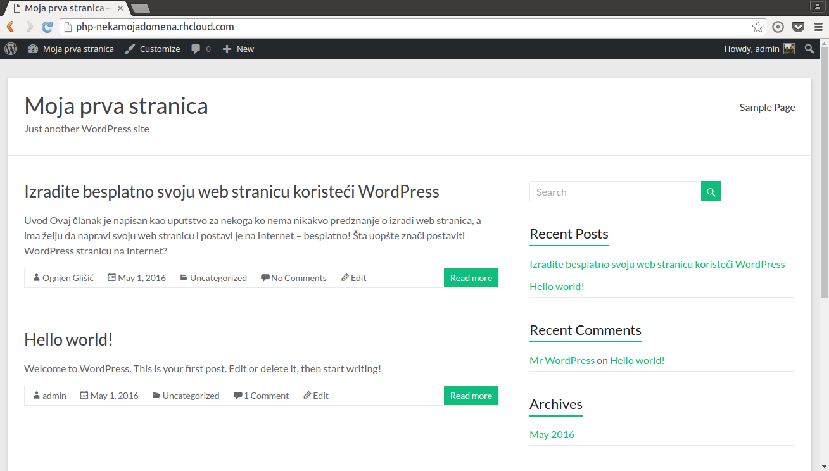Bookmark the page with the star icon
The width and height of the screenshot is (829, 471).
tap(757, 27)
